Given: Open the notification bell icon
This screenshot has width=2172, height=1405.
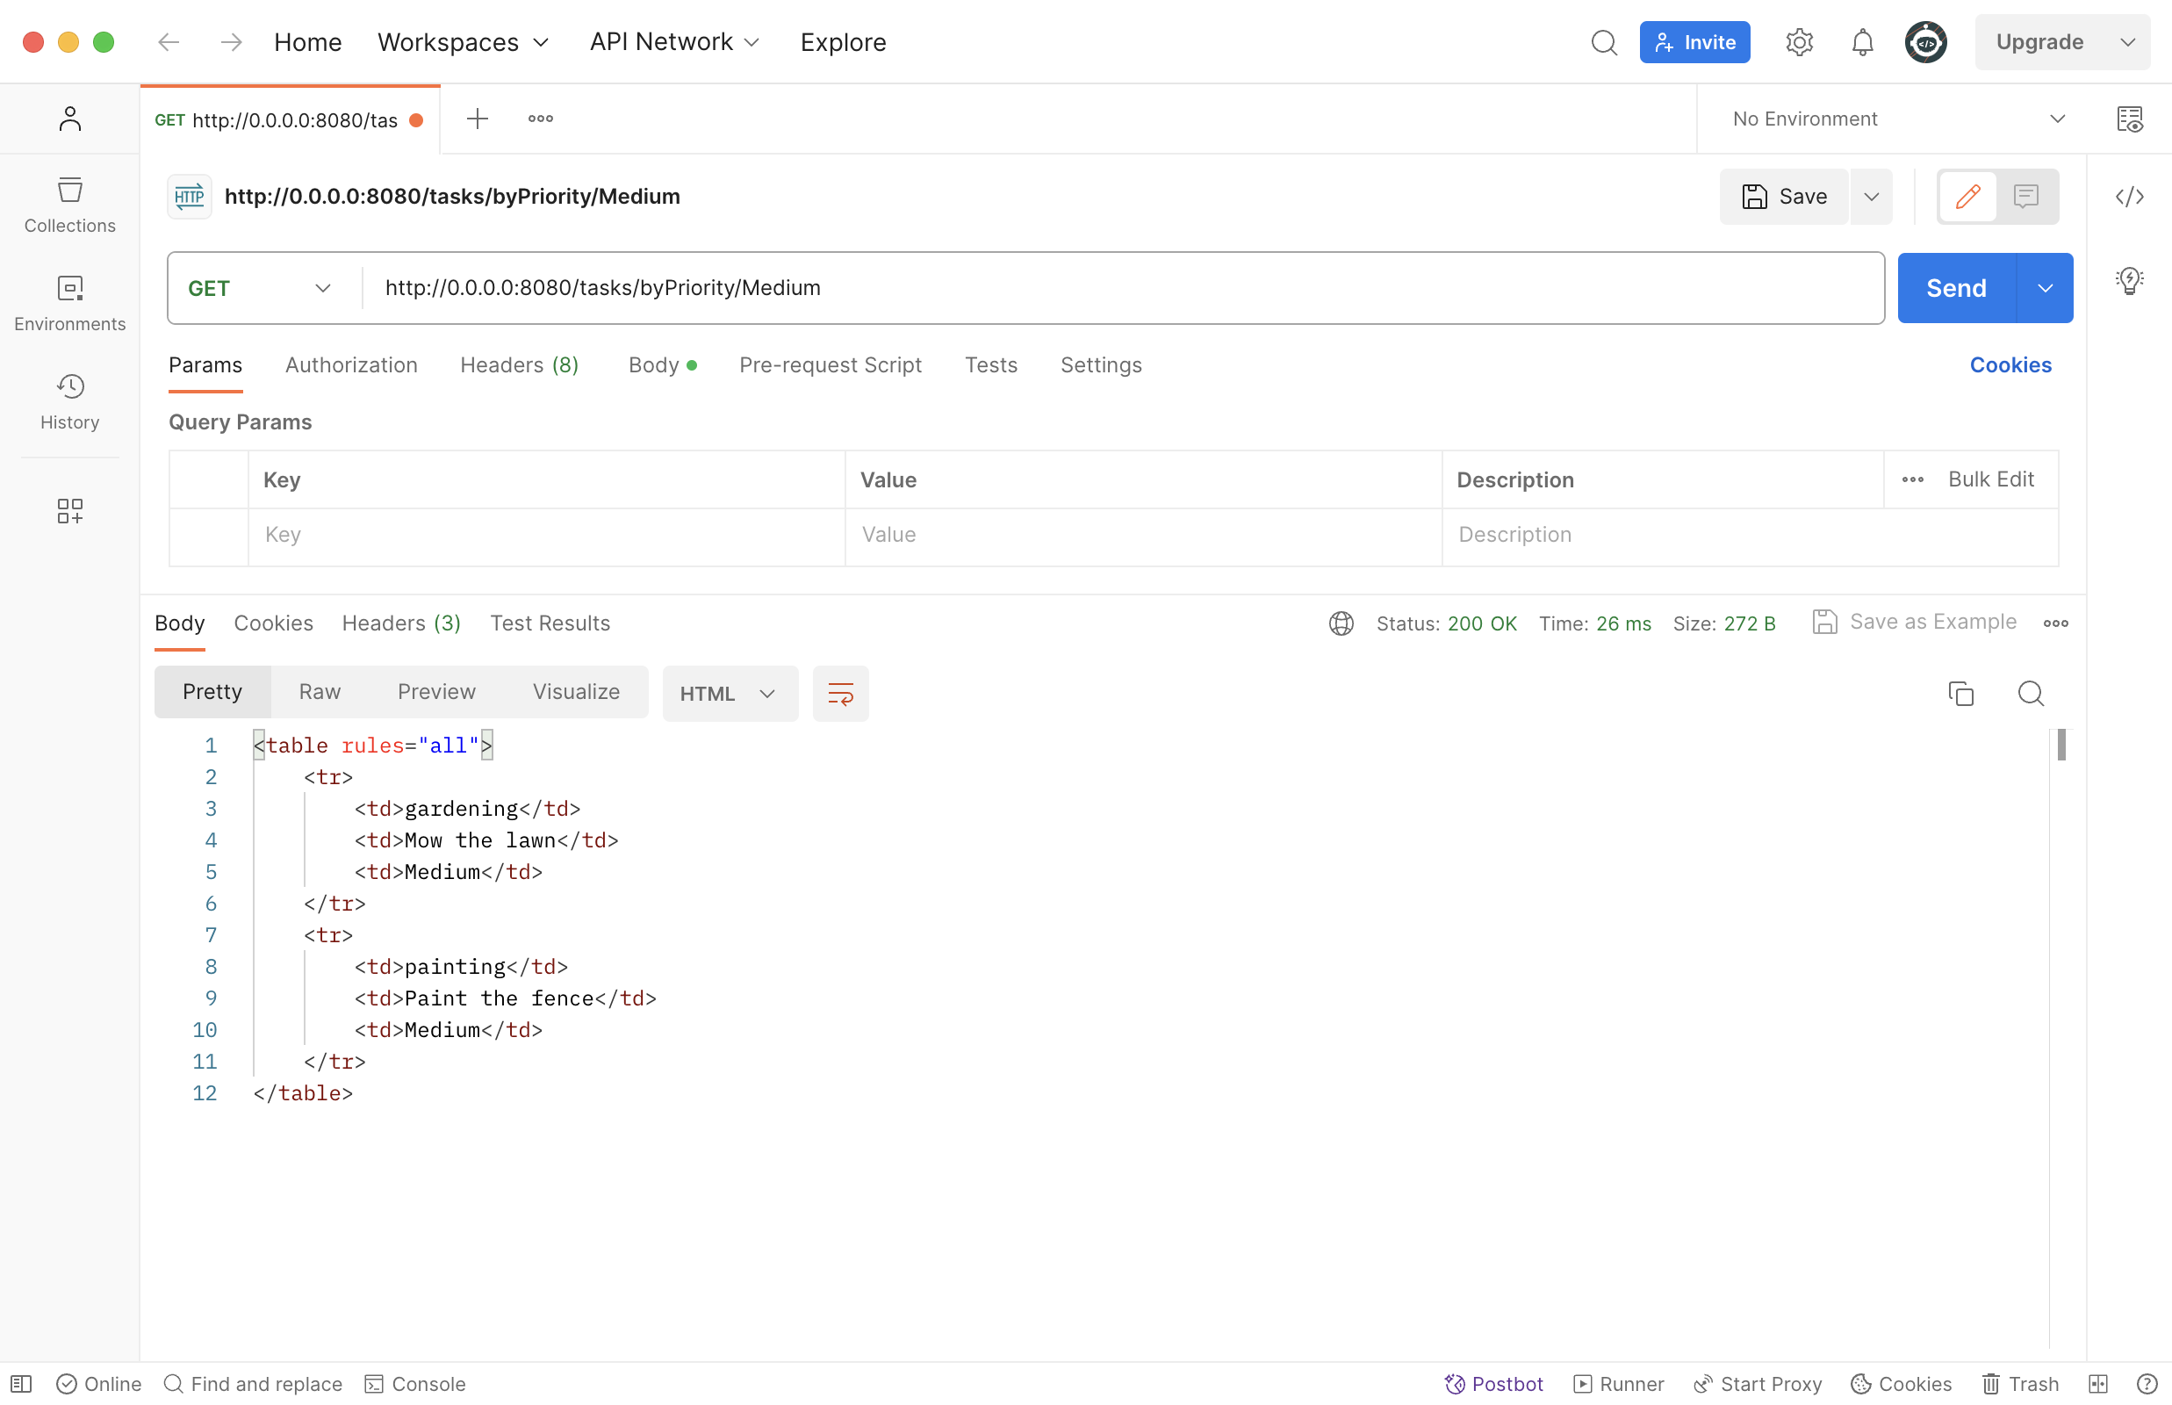Looking at the screenshot, I should click(x=1863, y=43).
